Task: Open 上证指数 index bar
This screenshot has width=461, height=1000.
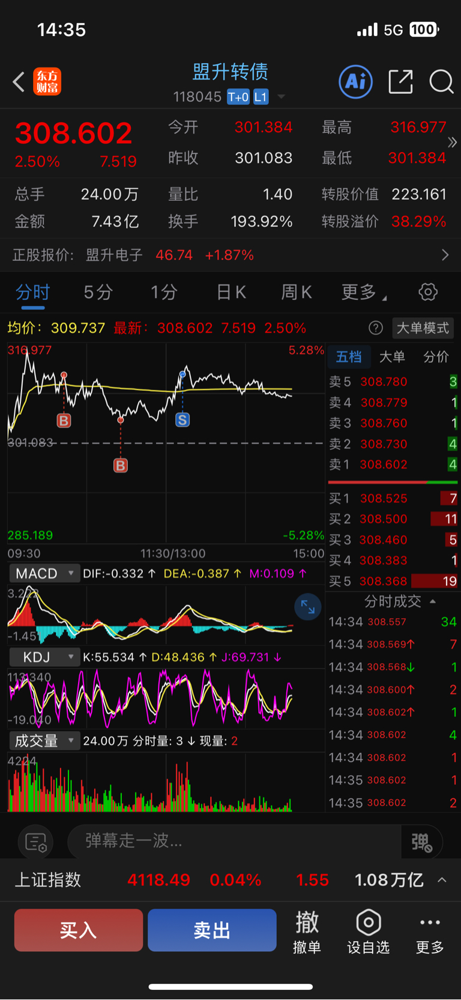Action: (x=230, y=880)
